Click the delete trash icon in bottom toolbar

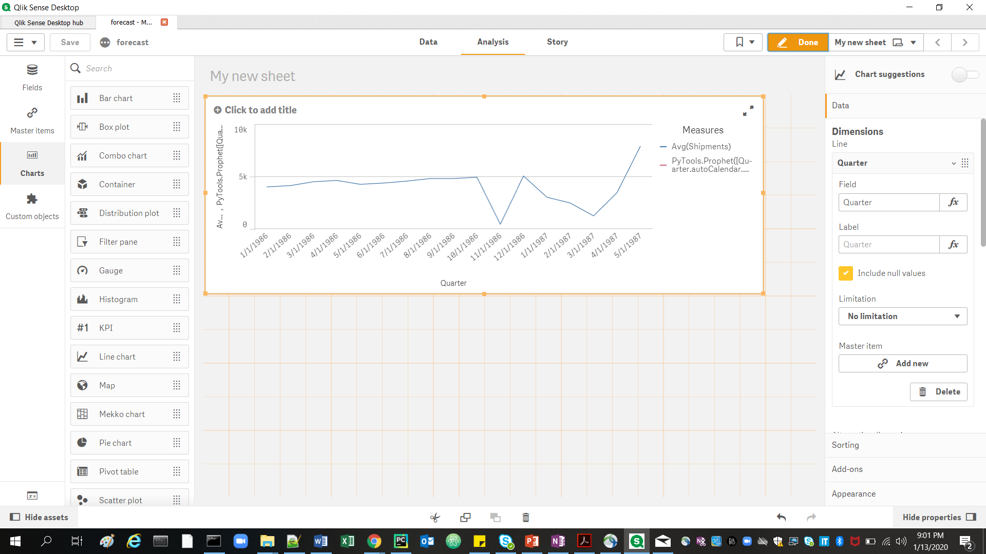tap(525, 517)
